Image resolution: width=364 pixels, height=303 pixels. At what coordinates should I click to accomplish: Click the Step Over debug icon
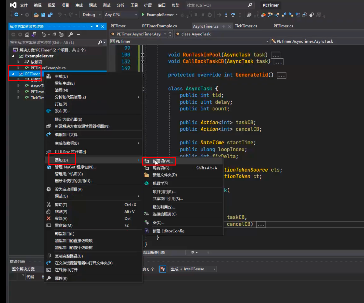[x=233, y=15]
